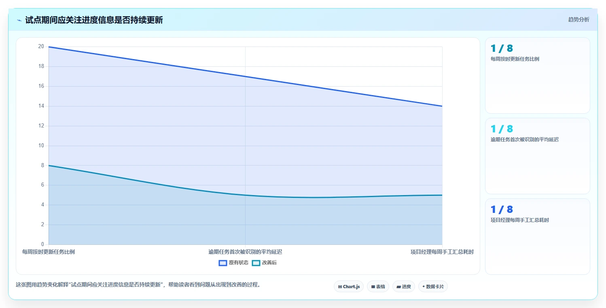Click the y-axis tick label 0

42,244
